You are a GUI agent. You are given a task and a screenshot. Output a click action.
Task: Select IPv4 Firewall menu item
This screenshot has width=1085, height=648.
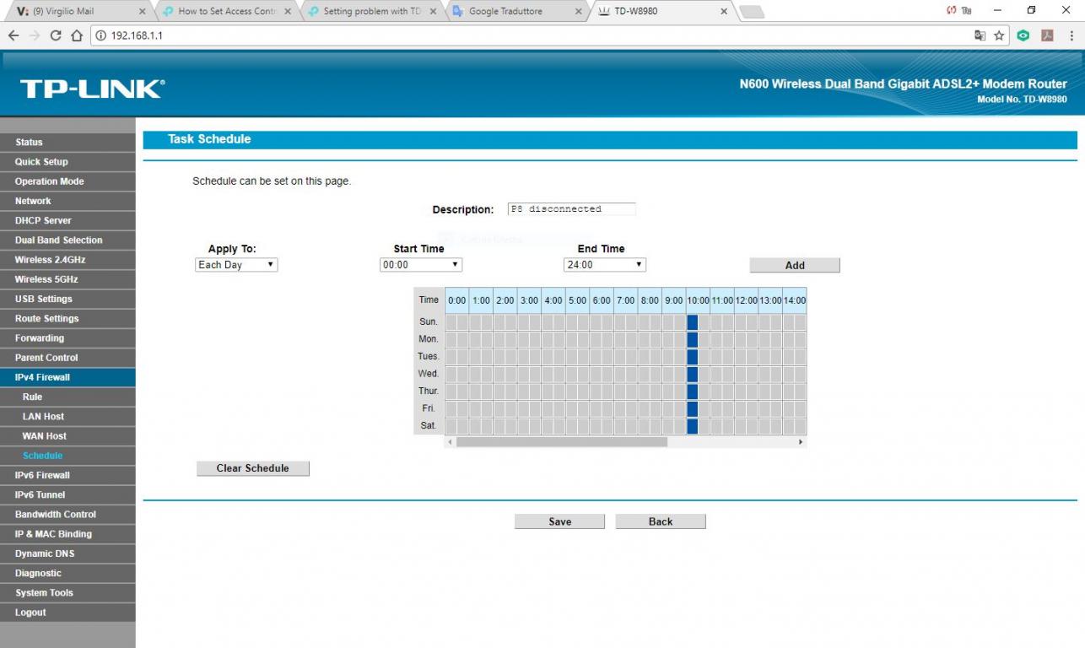pos(67,377)
